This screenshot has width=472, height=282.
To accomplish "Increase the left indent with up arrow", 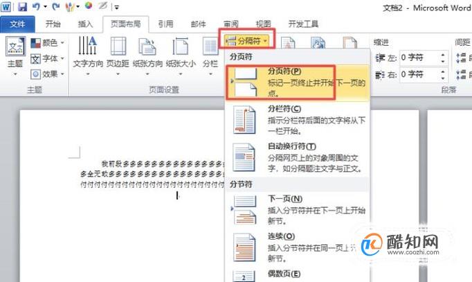I will click(x=443, y=55).
